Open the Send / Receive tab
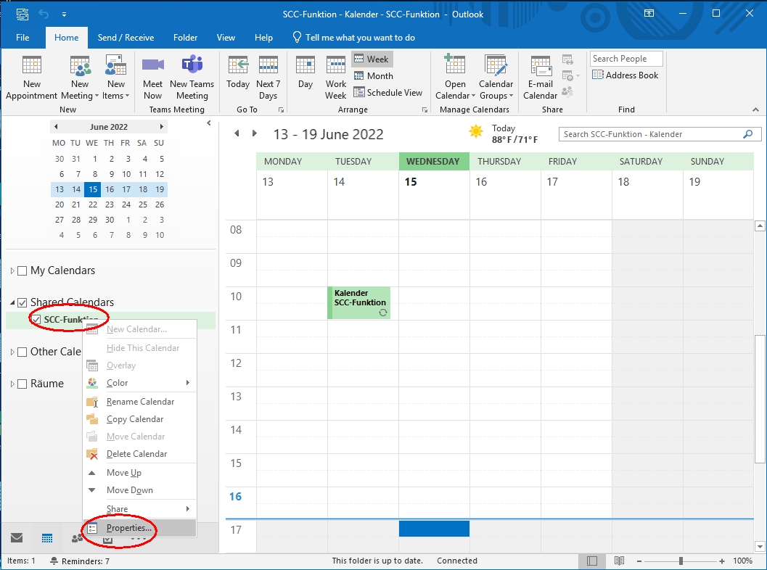This screenshot has width=767, height=570. 126,38
